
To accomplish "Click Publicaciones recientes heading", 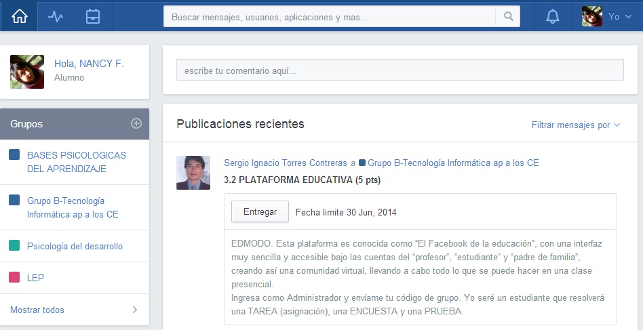I will pyautogui.click(x=240, y=123).
